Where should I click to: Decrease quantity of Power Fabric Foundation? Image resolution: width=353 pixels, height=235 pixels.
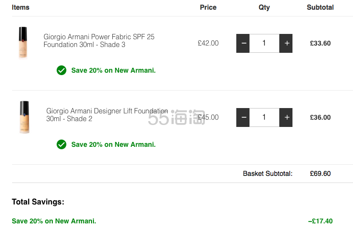(x=243, y=43)
